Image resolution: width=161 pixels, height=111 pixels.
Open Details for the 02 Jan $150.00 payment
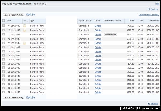pos(98,88)
